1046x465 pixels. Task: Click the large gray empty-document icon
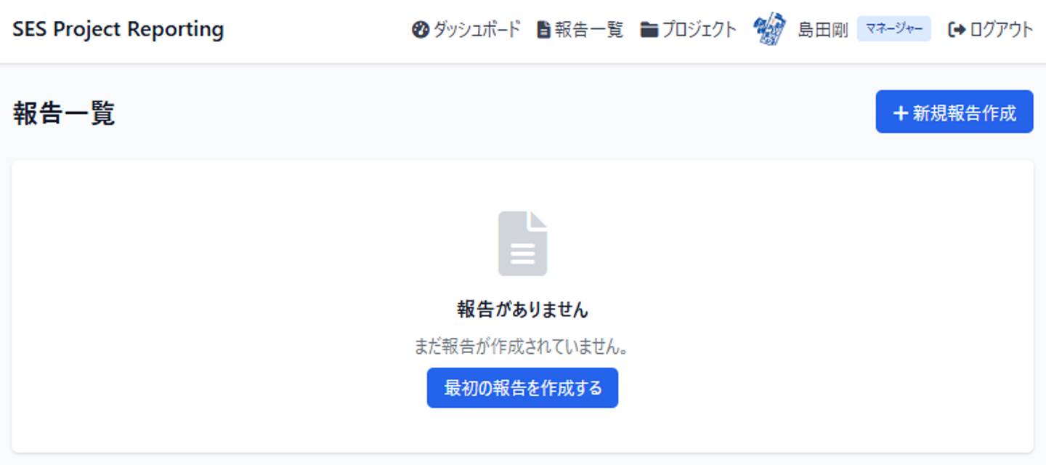click(x=522, y=244)
